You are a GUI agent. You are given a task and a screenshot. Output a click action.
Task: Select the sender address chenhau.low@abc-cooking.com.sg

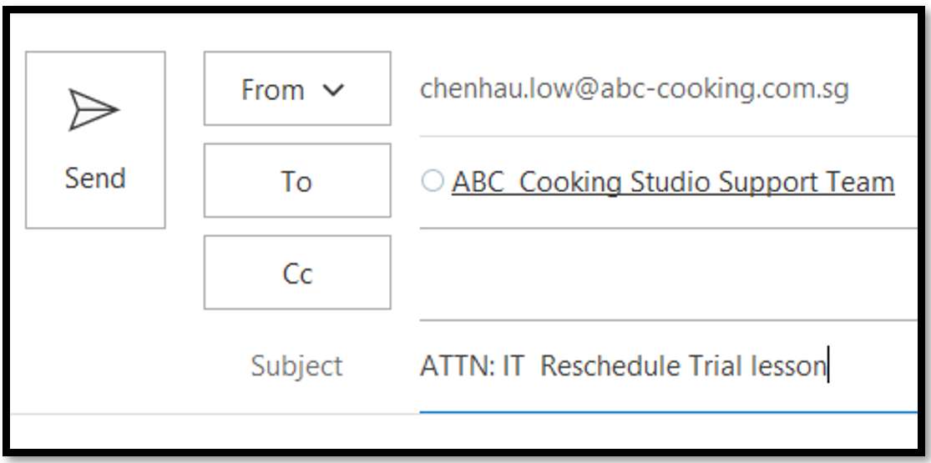pos(634,89)
